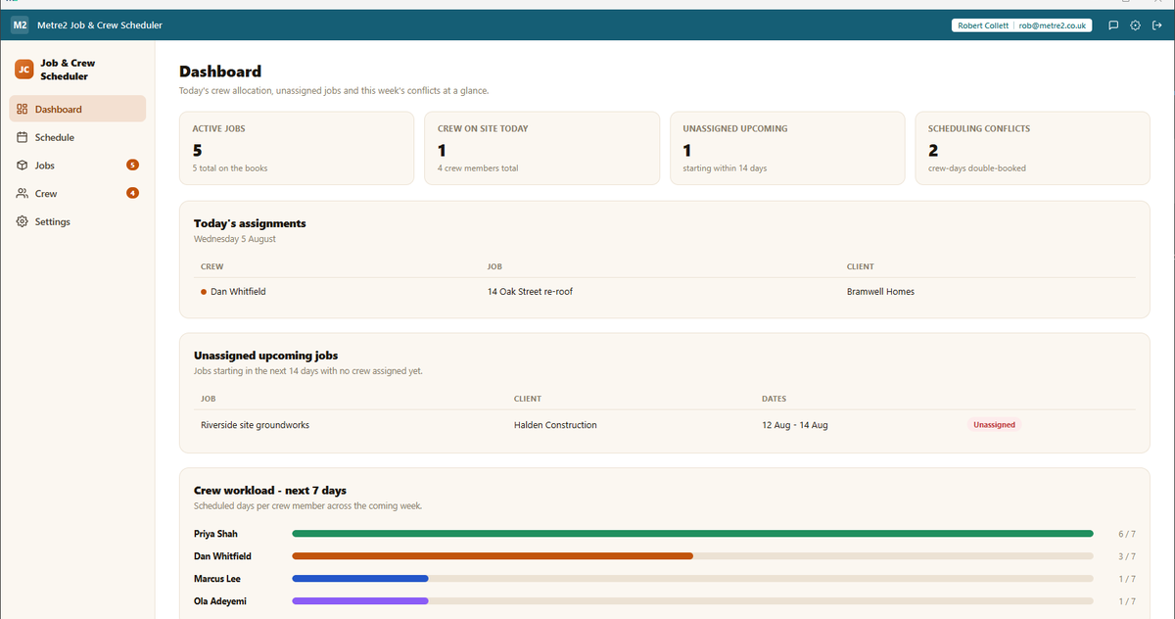Click the Ola Adeyemi workload name

pos(220,601)
